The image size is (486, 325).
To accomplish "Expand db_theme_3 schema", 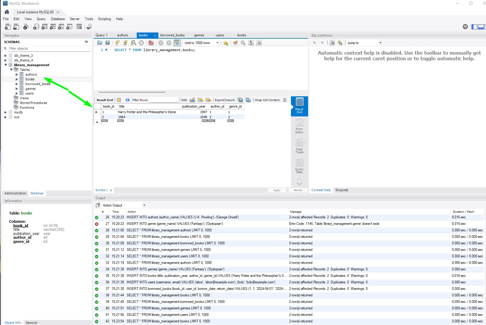I will pyautogui.click(x=5, y=56).
